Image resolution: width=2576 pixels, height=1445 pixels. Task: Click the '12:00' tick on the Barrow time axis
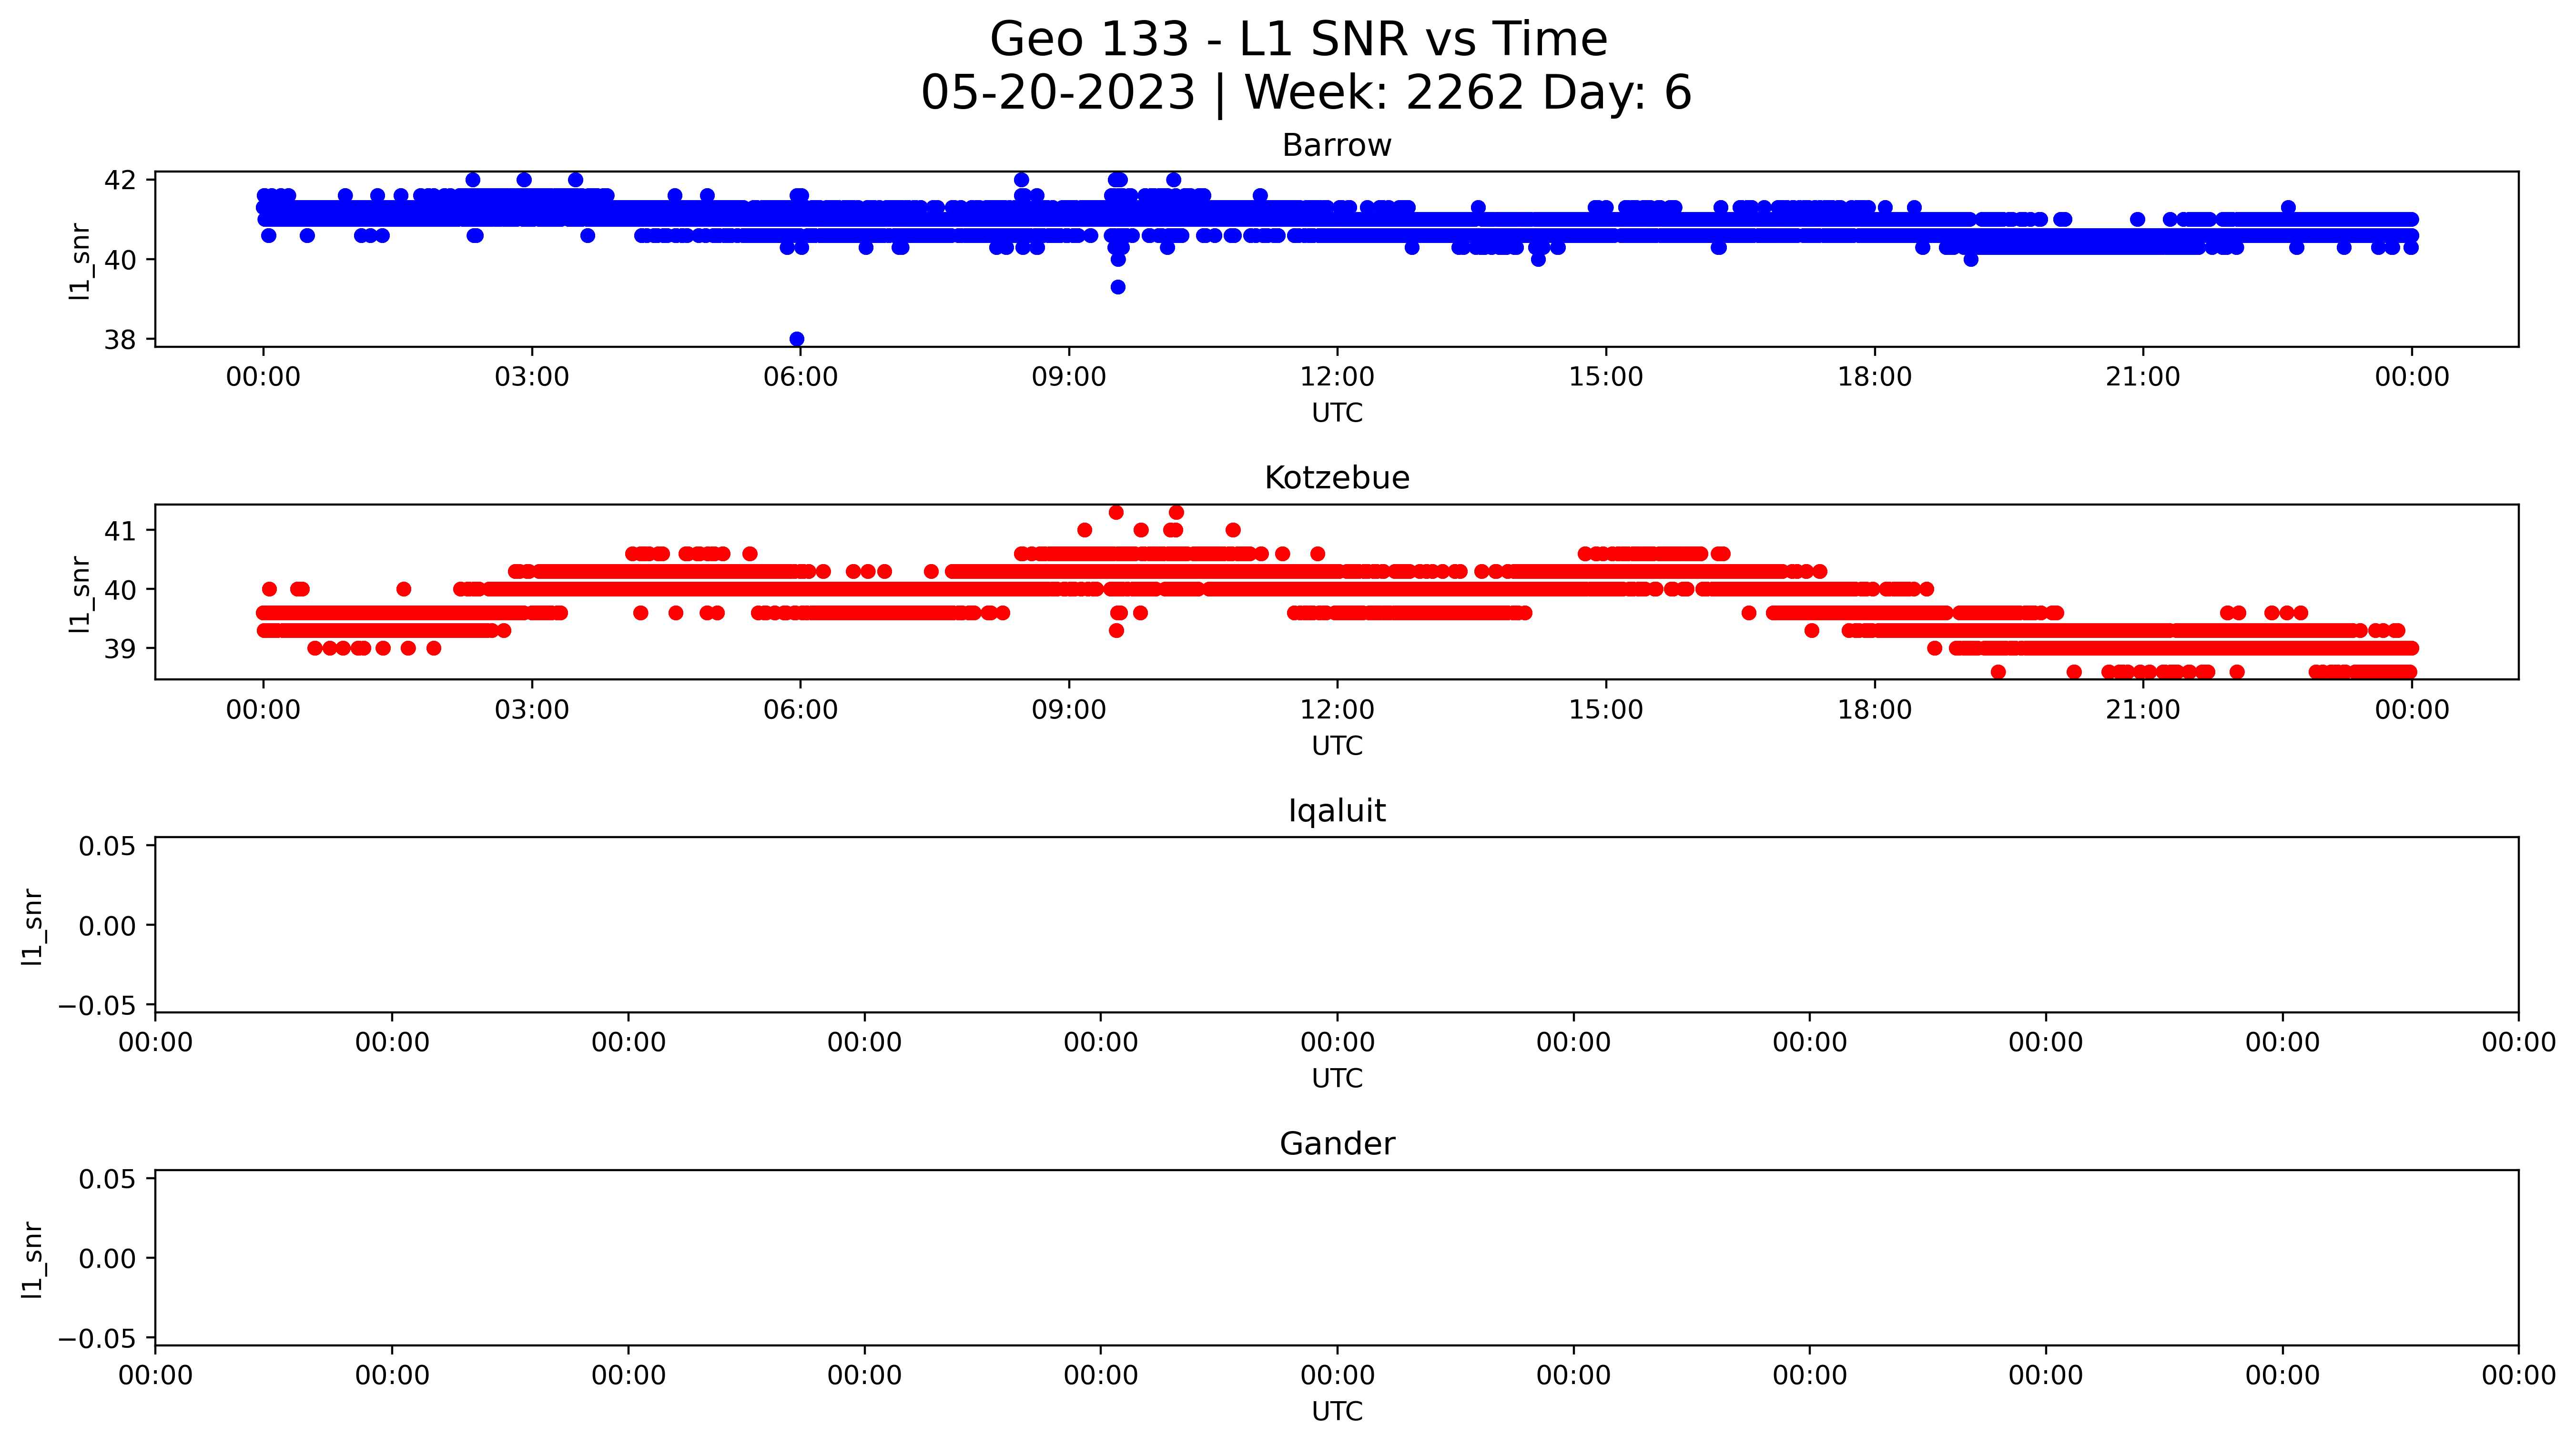pyautogui.click(x=1337, y=377)
